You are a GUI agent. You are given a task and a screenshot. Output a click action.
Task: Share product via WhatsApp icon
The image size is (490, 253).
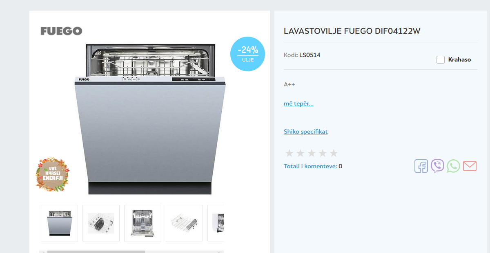tap(453, 166)
